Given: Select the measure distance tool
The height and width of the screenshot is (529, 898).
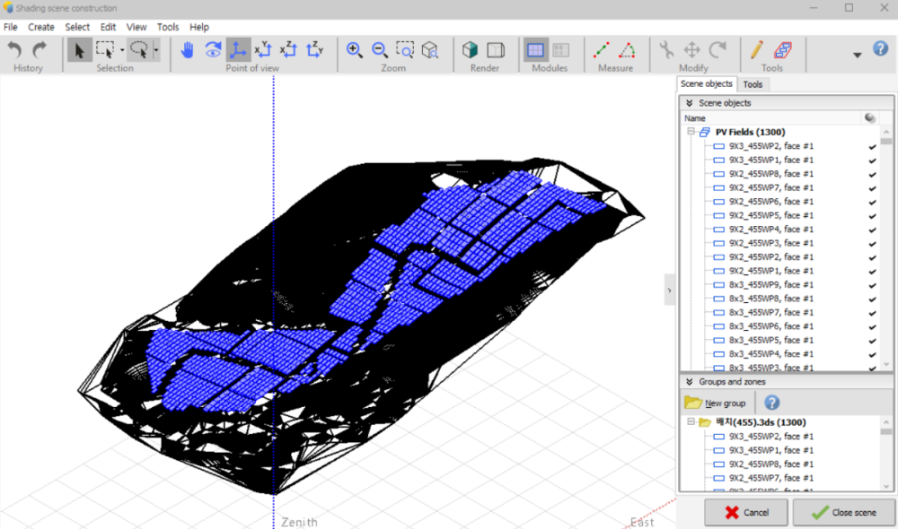Looking at the screenshot, I should coord(603,50).
